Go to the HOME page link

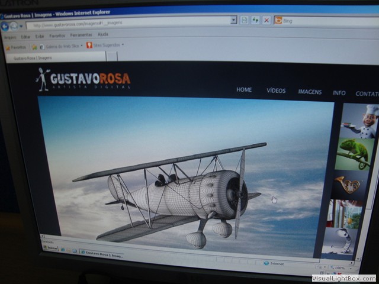click(x=244, y=90)
